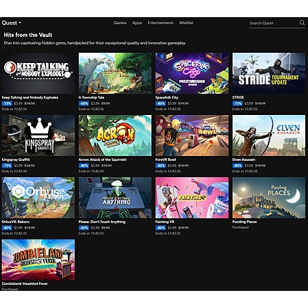The width and height of the screenshot is (308, 308).
Task: Click the -60% badge under Please, Don't Touch Anything
Action: coord(84,228)
